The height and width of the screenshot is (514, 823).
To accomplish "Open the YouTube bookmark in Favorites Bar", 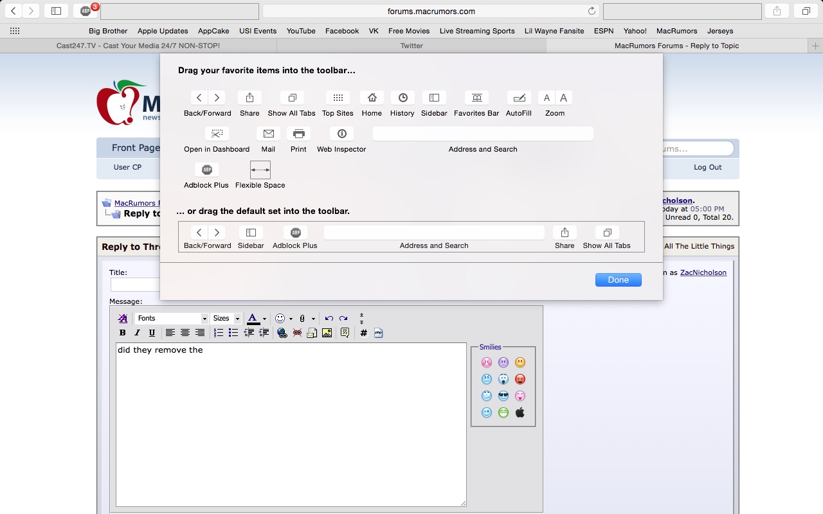I will 301,31.
